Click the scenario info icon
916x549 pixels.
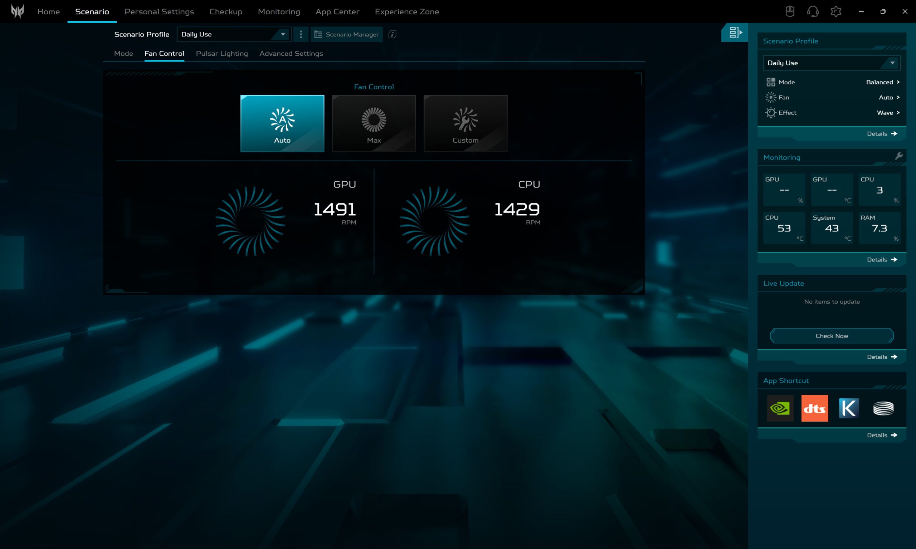392,34
